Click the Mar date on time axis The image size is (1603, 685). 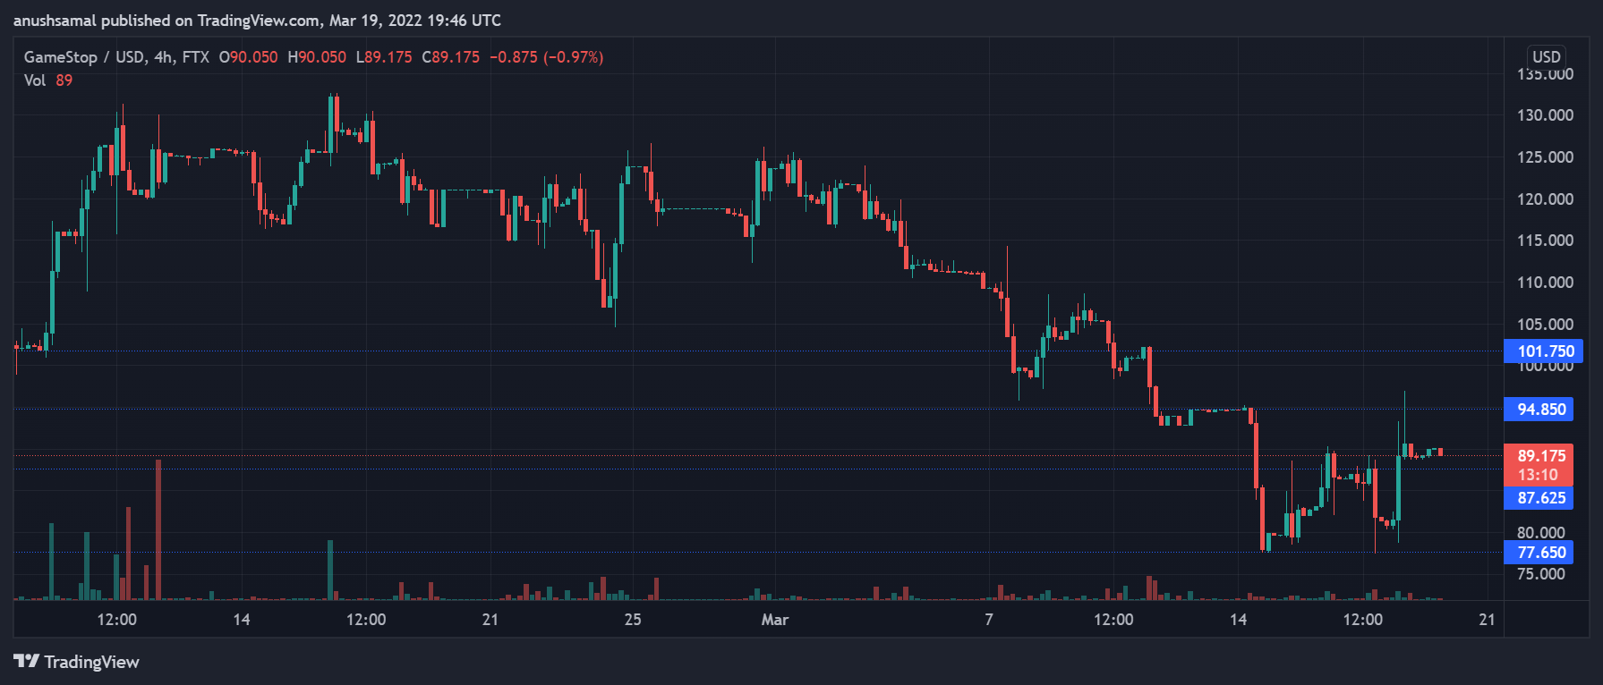[774, 620]
